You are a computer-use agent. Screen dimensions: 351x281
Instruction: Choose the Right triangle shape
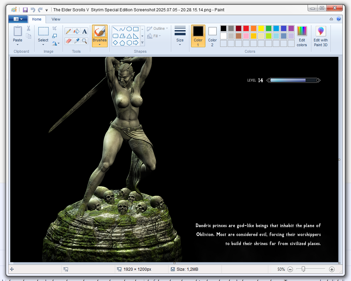pyautogui.click(x=136, y=36)
